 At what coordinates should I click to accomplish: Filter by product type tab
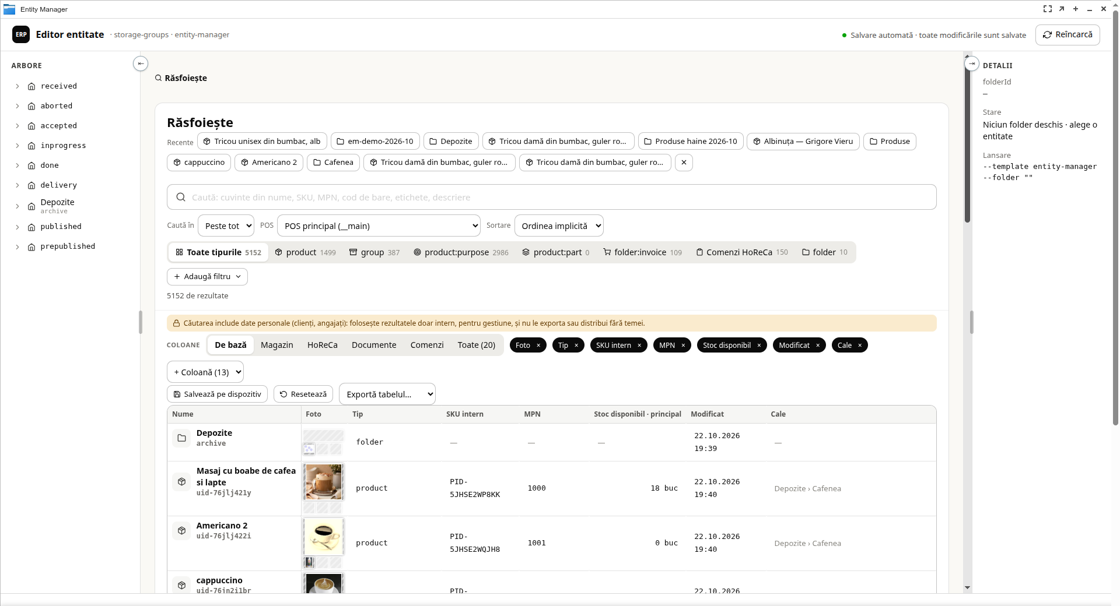pos(305,252)
